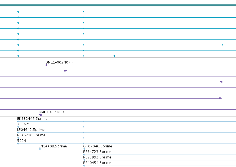236x167 pixels.
Task: Select the RE34723.5prime label
Action: point(97,152)
